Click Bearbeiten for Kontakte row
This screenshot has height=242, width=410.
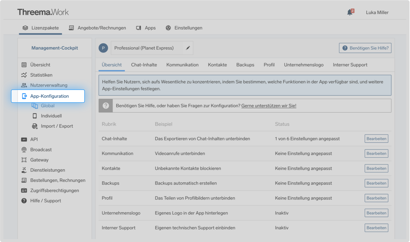pos(376,168)
